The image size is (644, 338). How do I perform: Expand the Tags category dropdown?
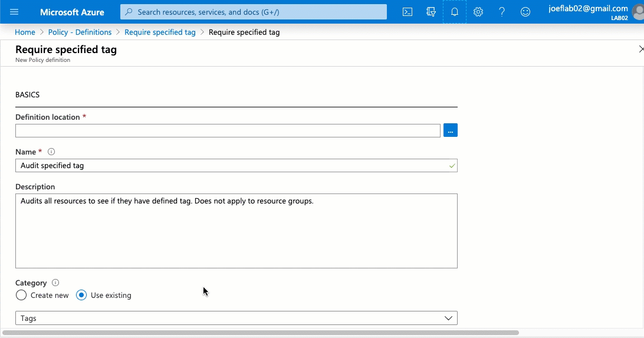[x=236, y=318]
